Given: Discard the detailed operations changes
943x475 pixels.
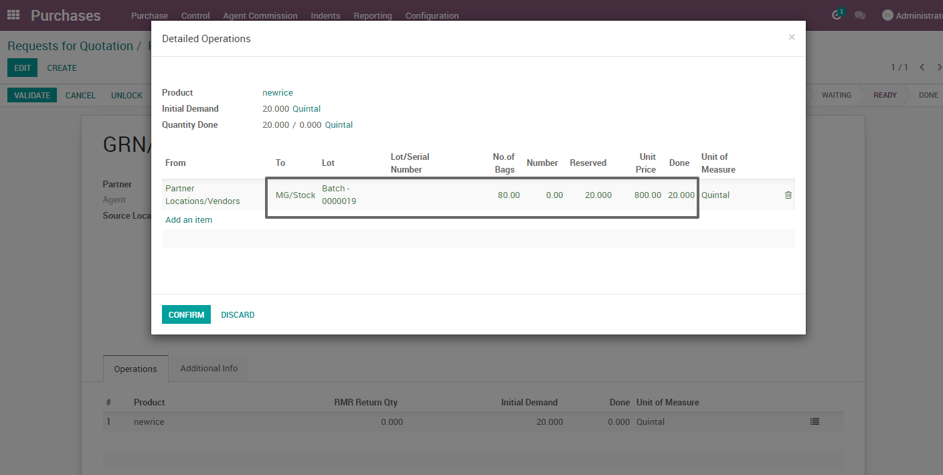Looking at the screenshot, I should (238, 314).
